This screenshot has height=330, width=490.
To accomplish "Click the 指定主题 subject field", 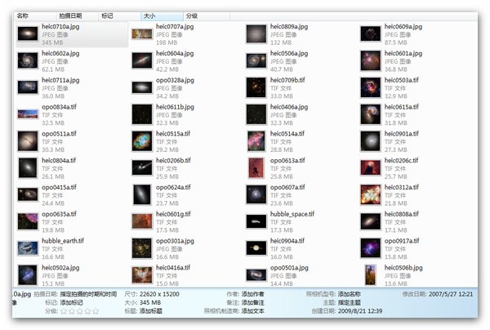I will 350,302.
